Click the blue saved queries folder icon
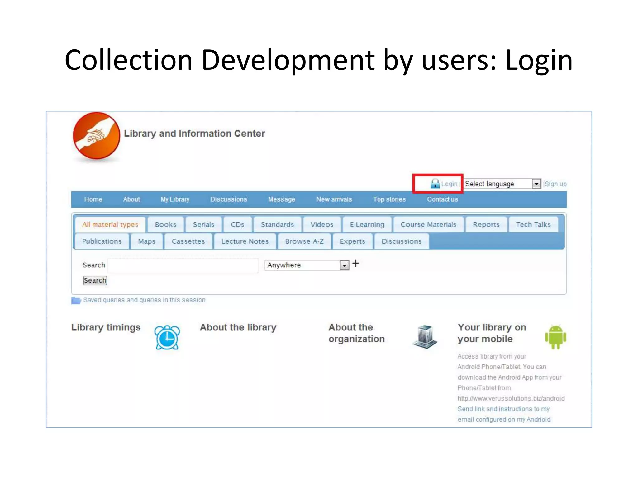The image size is (638, 478). tap(76, 300)
